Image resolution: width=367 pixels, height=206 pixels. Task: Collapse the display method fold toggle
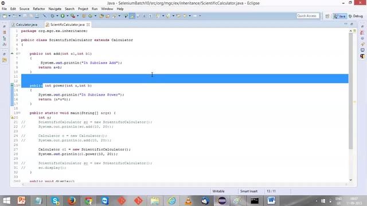tap(19, 181)
